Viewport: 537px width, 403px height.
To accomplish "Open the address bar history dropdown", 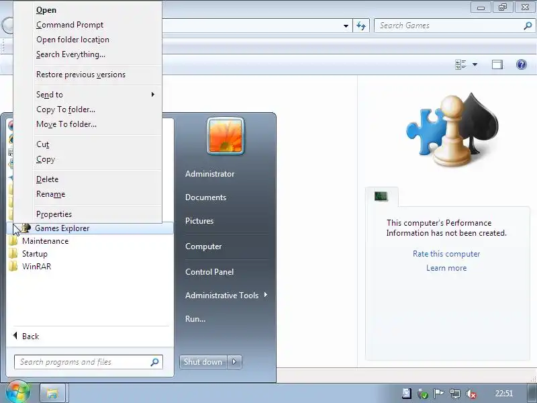I will click(346, 26).
